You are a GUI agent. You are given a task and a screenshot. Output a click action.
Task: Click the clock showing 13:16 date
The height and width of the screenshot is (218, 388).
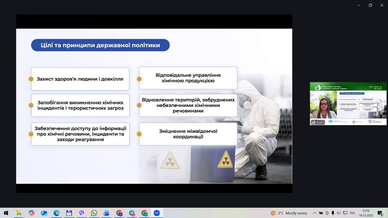(x=366, y=213)
